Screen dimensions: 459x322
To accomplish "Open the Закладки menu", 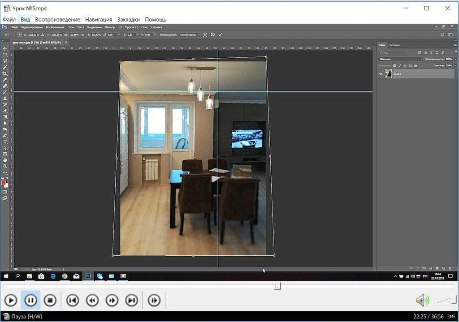I will click(x=128, y=20).
